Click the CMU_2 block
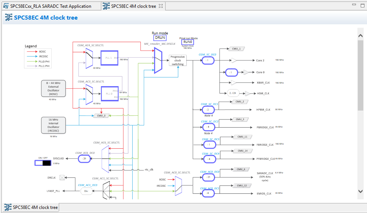 pyautogui.click(x=240, y=102)
